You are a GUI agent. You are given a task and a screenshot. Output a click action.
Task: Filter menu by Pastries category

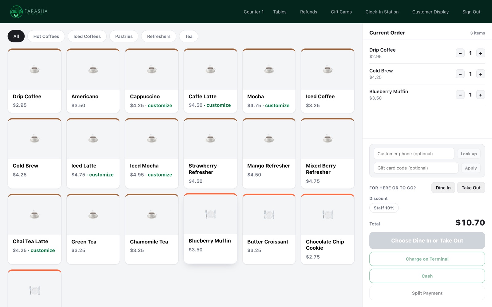[x=124, y=36]
